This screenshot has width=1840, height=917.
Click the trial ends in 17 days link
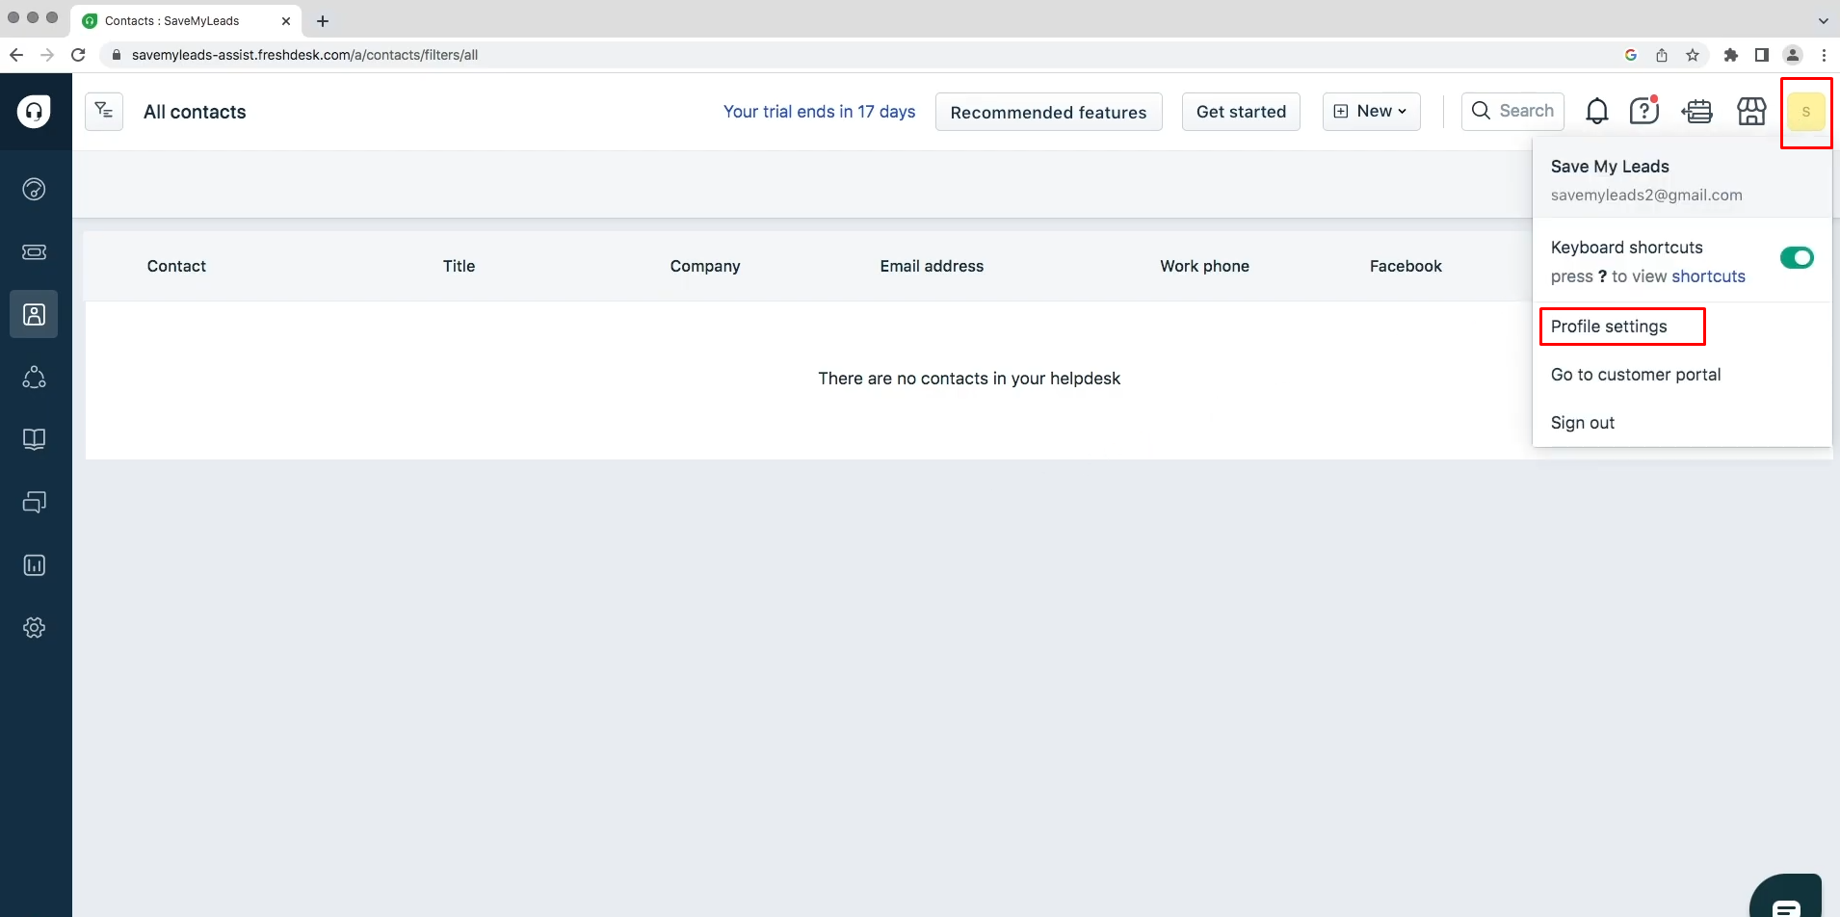pyautogui.click(x=819, y=112)
